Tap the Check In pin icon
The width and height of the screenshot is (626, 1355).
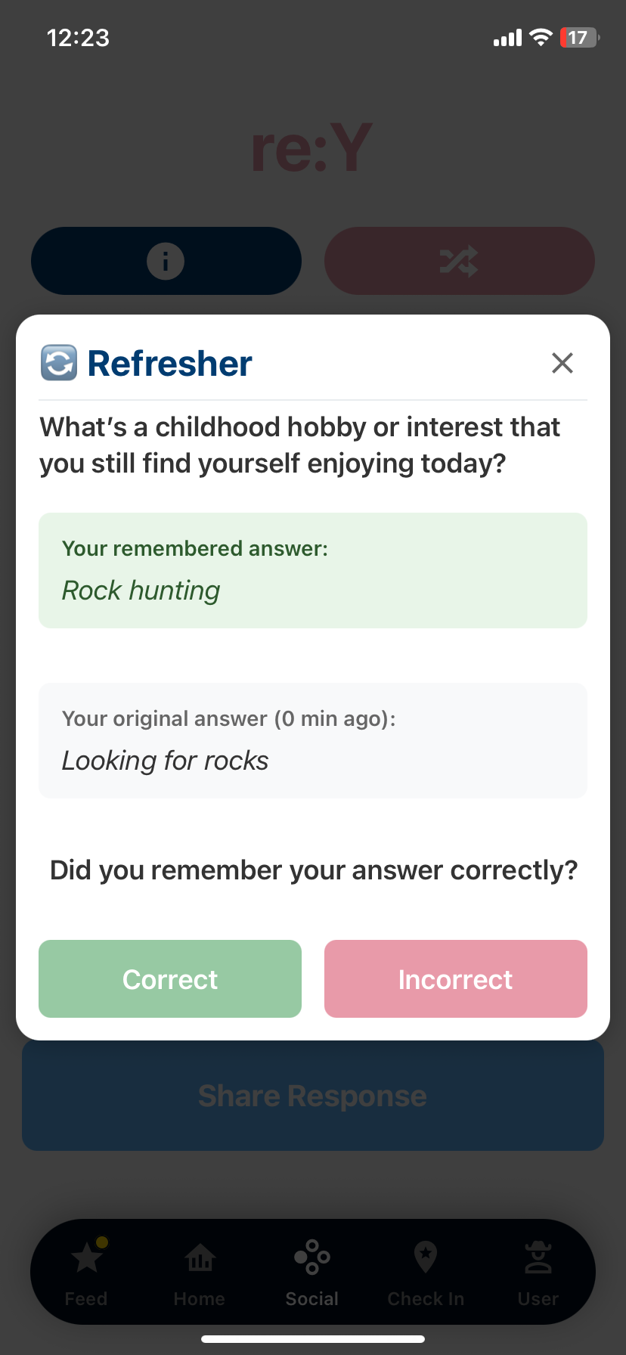click(425, 1257)
